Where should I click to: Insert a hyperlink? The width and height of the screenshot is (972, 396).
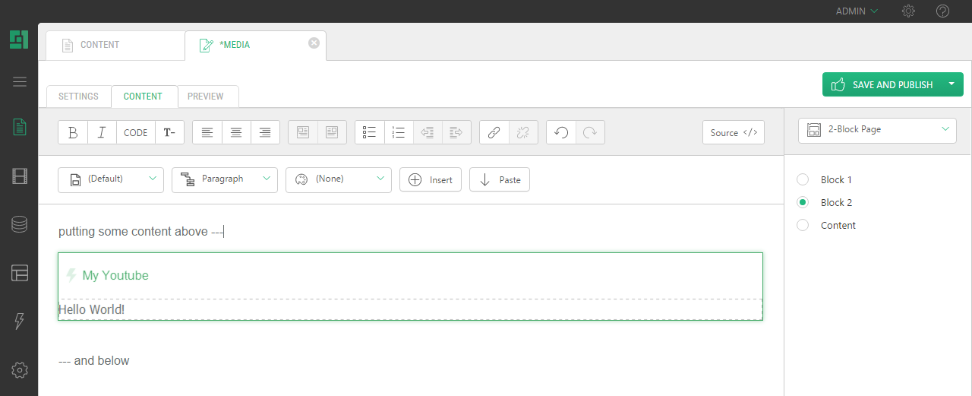pos(494,132)
